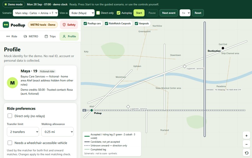
Task: Click the Mon 28 Sep demo clock text
Action: [x=47, y=4]
